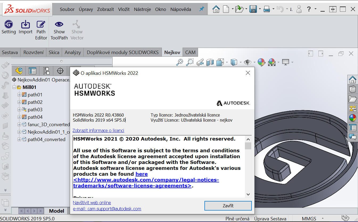Open the user login icon
Viewport: 358px width, 222px height.
299,9
